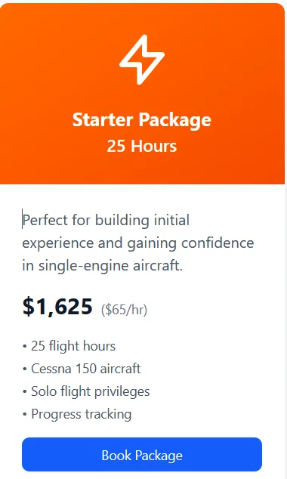Viewport: 287px width, 479px height.
Task: Click the Book Package button
Action: point(142,455)
